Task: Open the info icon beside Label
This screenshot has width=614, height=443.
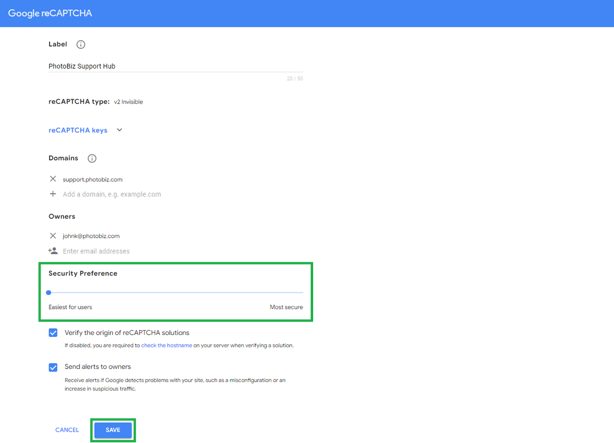Action: click(80, 45)
